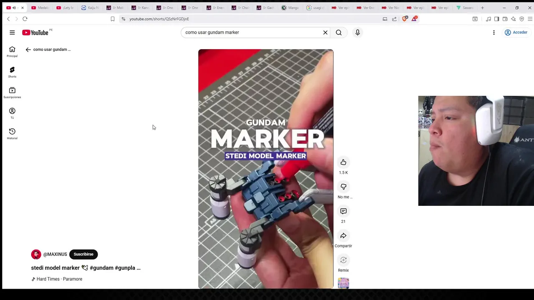Open the VPN shield icon in toolbar

(521, 19)
